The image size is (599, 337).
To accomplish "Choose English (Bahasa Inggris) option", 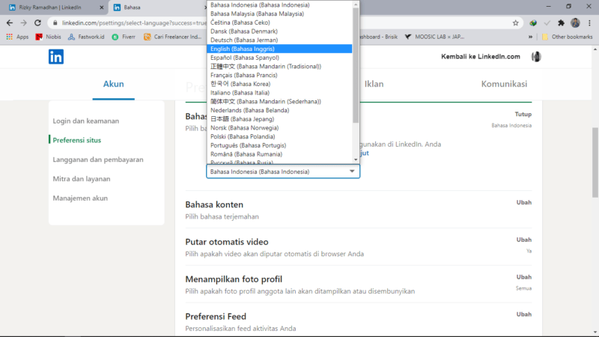I will click(x=279, y=49).
